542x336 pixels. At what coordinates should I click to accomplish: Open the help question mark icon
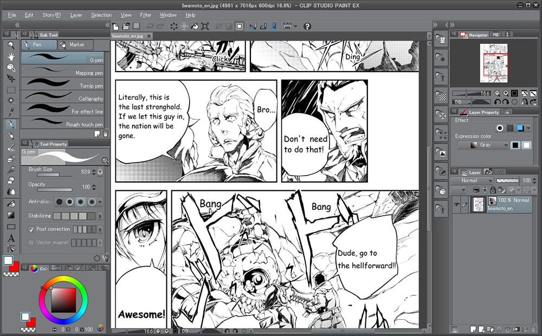(307, 26)
